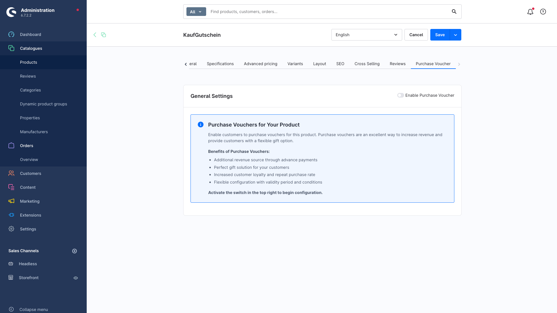
Task: Click the search magnifier icon
Action: (454, 12)
